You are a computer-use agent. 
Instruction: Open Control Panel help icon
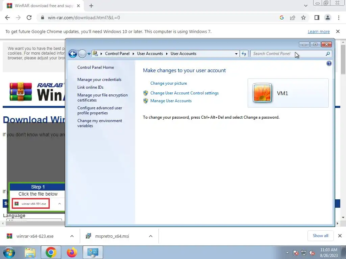point(329,63)
